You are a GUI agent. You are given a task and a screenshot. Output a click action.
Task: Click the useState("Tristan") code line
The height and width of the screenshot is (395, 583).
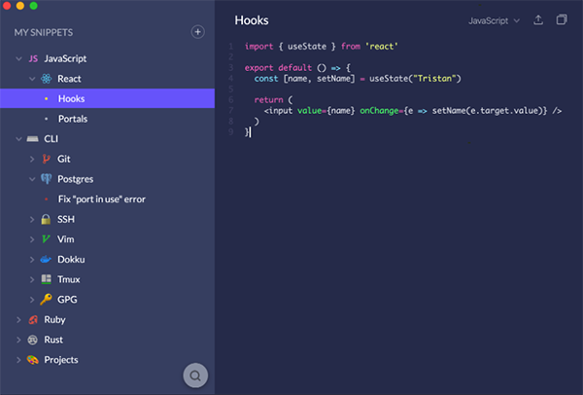[x=358, y=79]
